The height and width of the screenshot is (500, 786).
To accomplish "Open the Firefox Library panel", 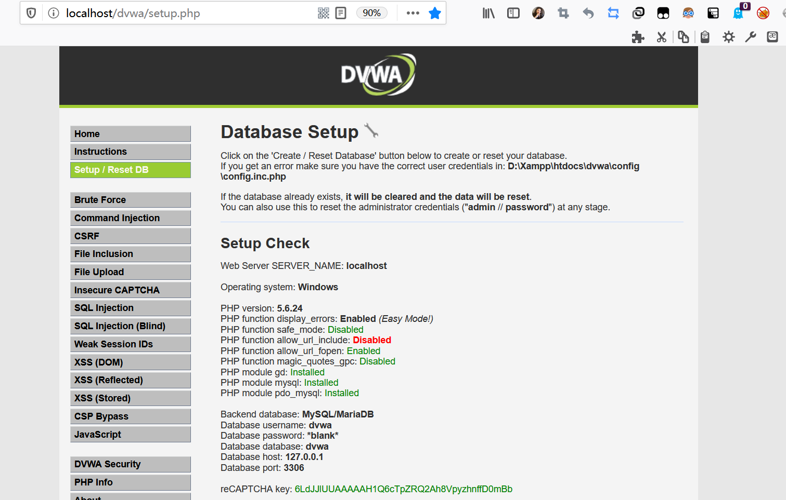I will (488, 13).
